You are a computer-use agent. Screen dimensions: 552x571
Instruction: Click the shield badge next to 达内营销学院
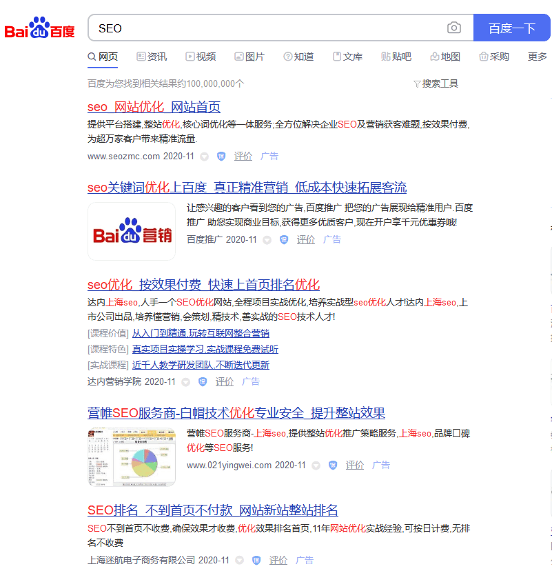(x=203, y=381)
